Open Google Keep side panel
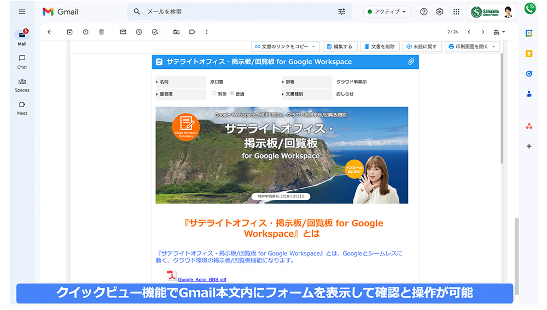This screenshot has width=547, height=310. click(529, 54)
